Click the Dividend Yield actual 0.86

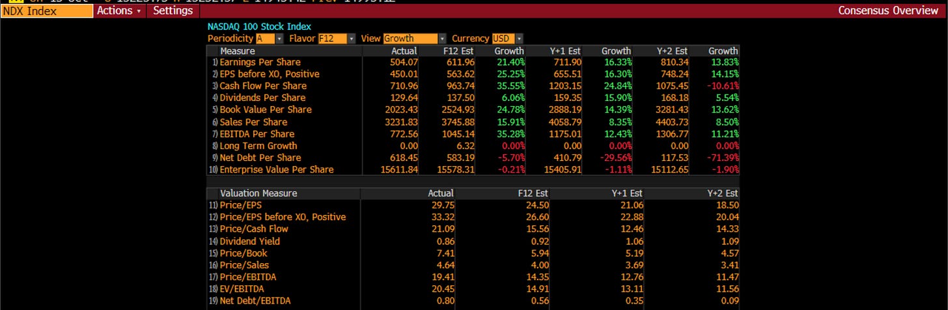coord(444,241)
